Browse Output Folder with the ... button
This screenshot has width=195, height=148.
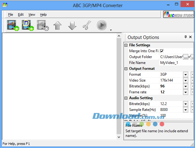185,57
